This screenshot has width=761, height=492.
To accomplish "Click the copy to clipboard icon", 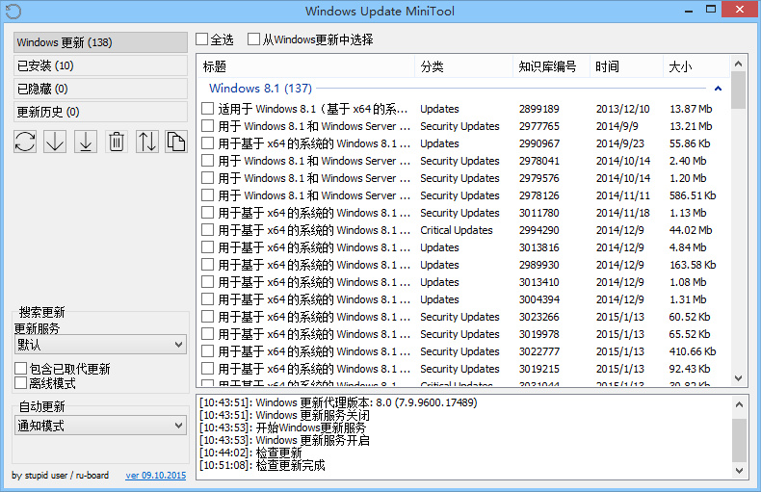I will pyautogui.click(x=175, y=142).
